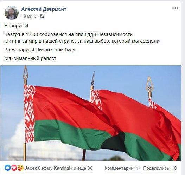Open the post options three-dot menu
Screen dimensions: 185x175
click(175, 8)
